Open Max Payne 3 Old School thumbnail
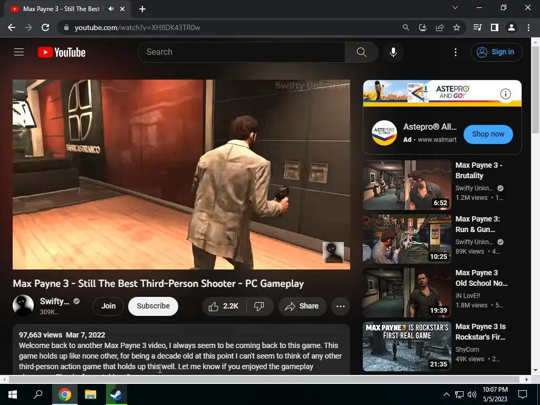The height and width of the screenshot is (405, 540). 407,292
